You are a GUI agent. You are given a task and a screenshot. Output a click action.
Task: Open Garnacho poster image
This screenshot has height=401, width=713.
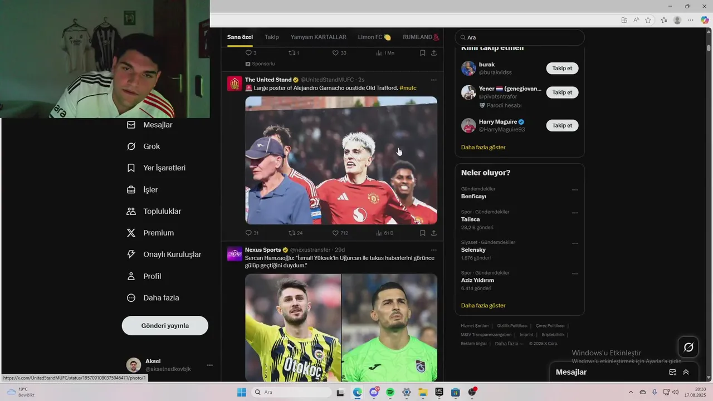[341, 160]
